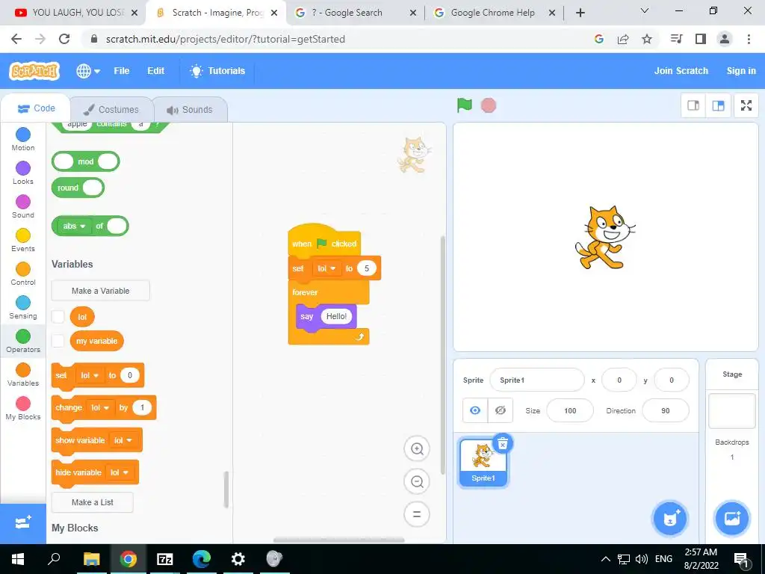Switch to the Sounds tab
Viewport: 765px width, 574px height.
point(191,110)
